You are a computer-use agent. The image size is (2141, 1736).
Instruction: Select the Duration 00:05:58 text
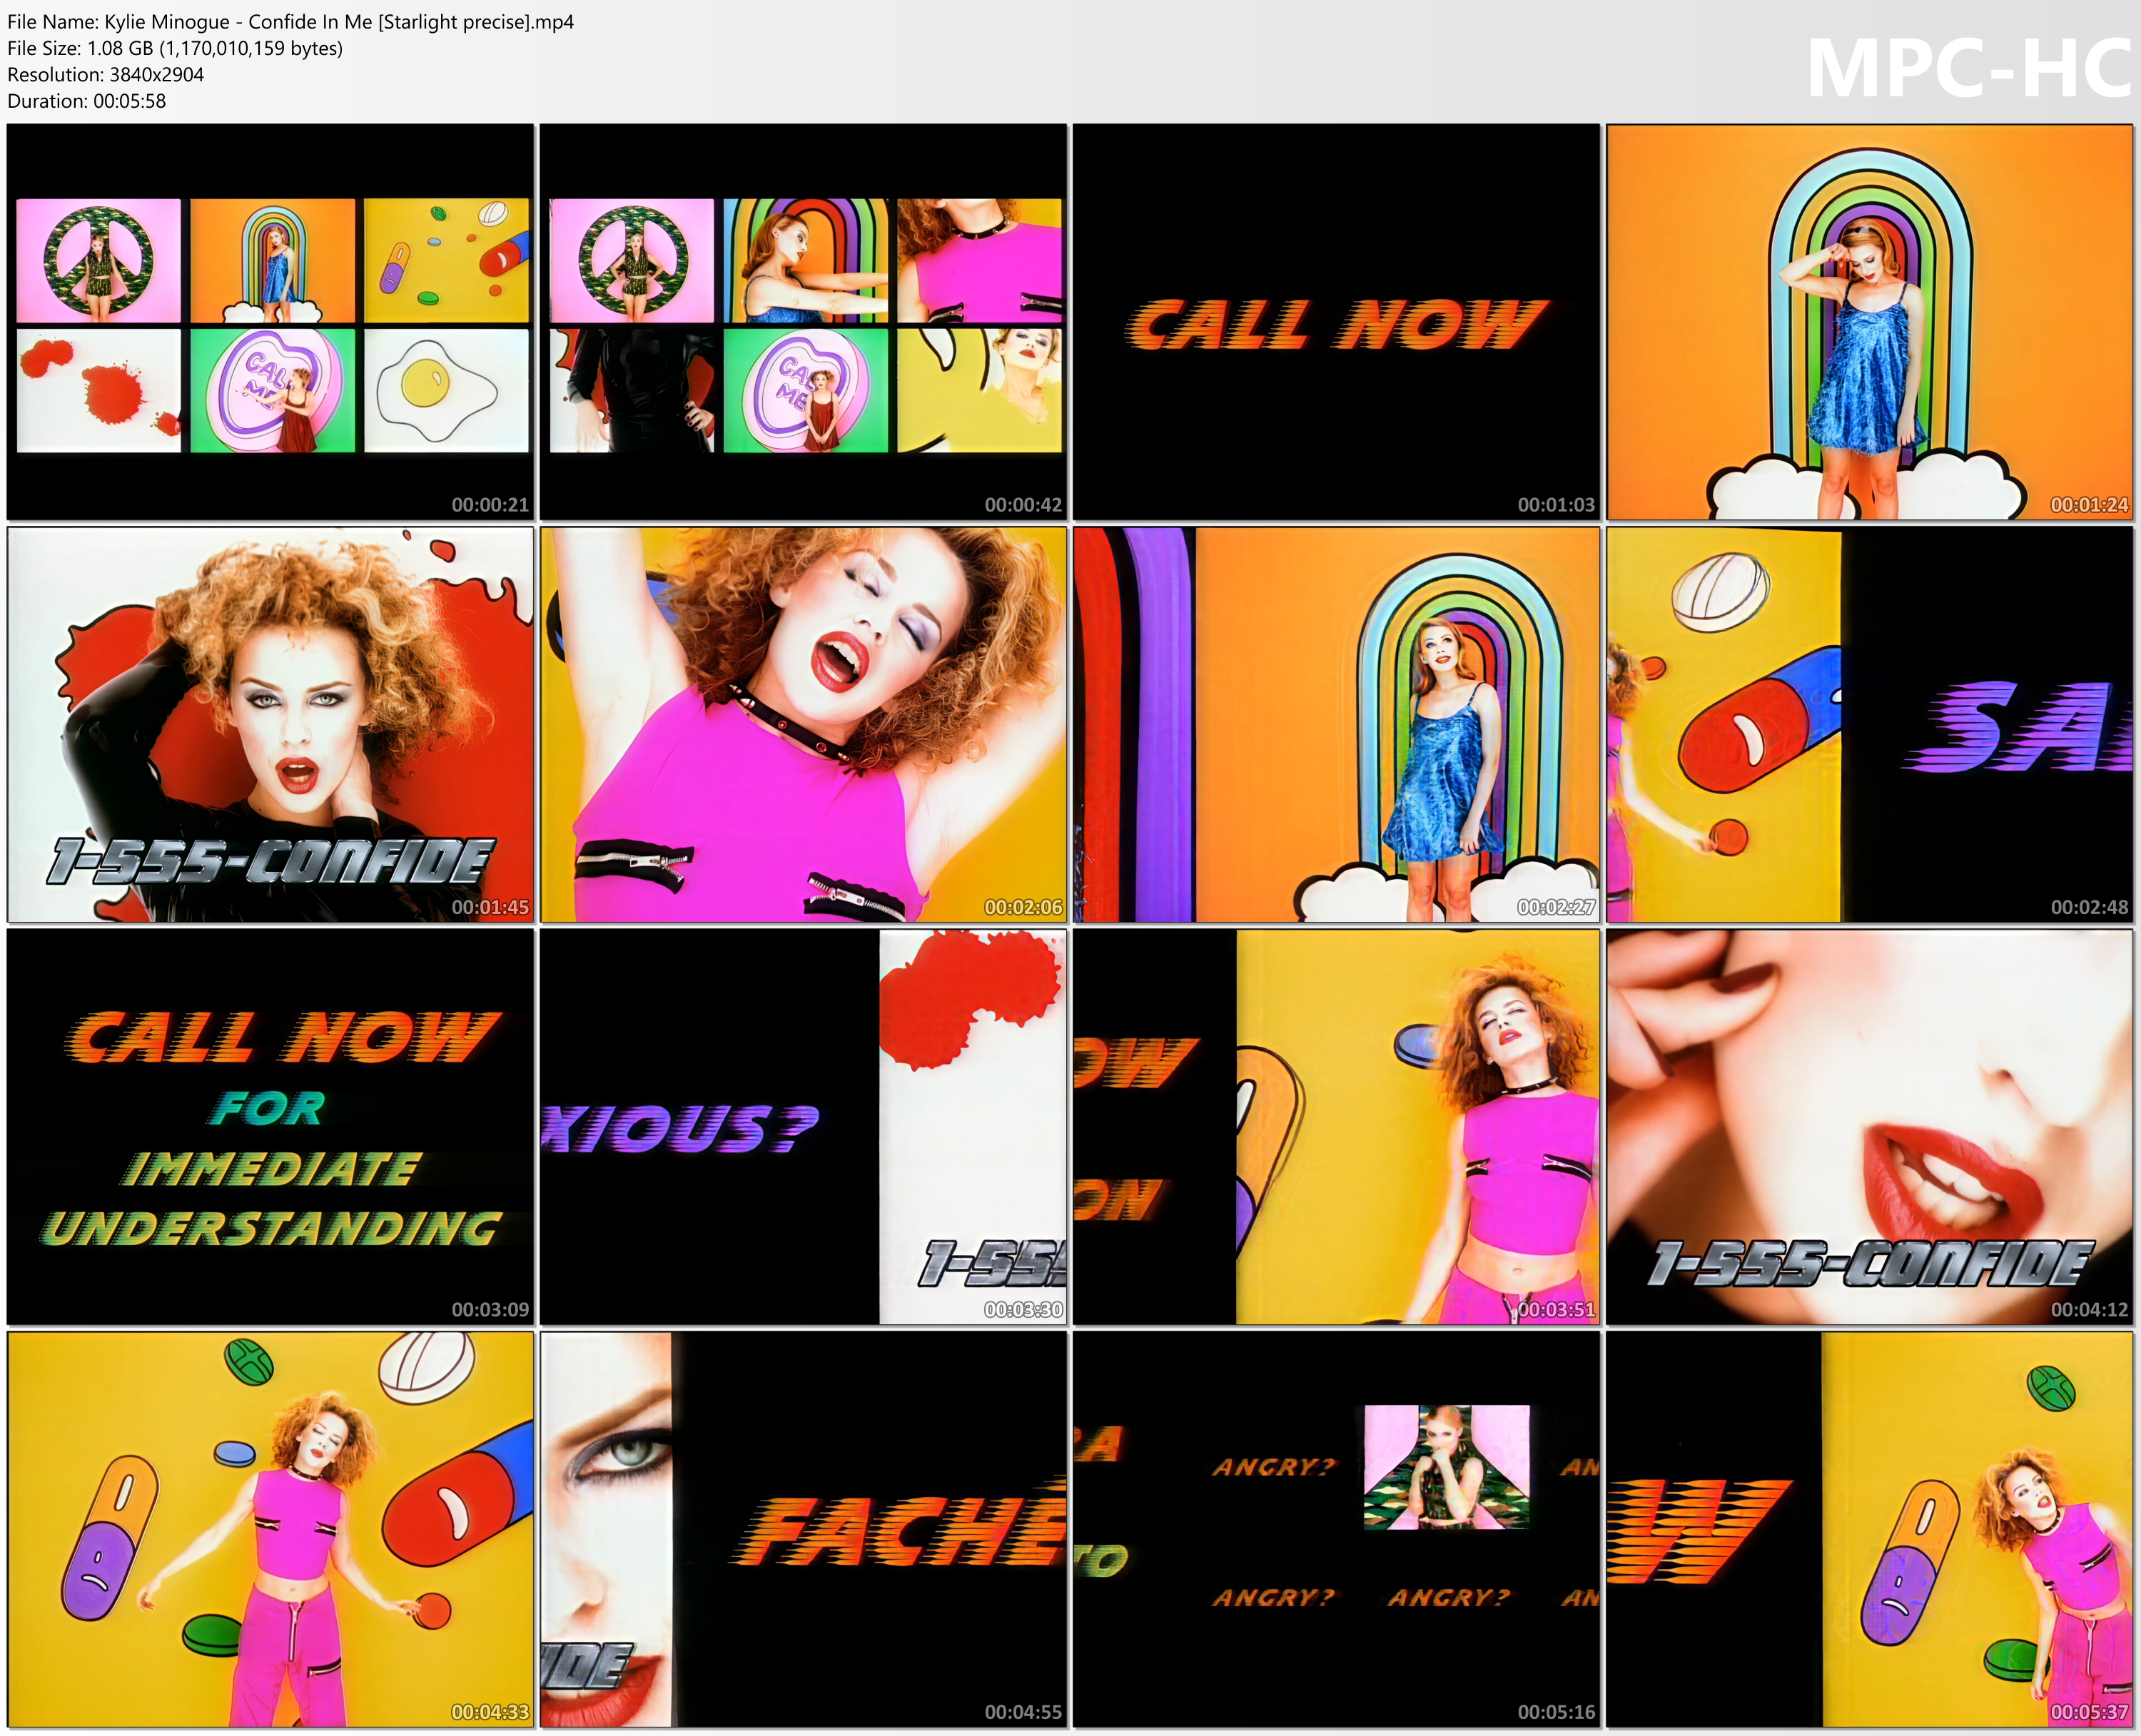click(86, 101)
